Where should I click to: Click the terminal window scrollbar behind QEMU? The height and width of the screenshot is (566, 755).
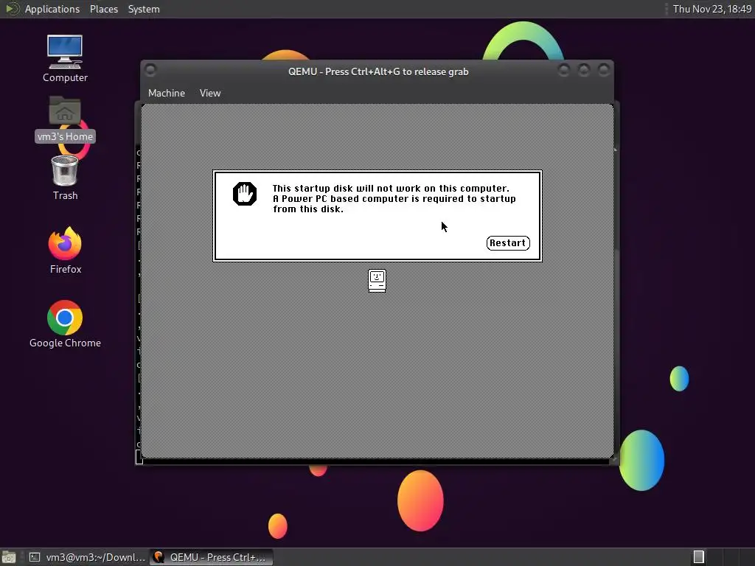(616, 303)
